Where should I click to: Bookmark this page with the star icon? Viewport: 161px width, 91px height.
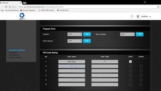158,7
